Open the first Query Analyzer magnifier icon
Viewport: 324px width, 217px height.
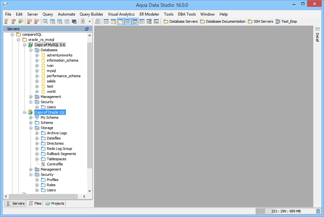coord(45,21)
